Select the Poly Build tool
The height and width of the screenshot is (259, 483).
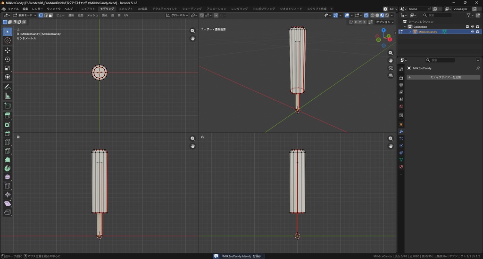point(8,160)
